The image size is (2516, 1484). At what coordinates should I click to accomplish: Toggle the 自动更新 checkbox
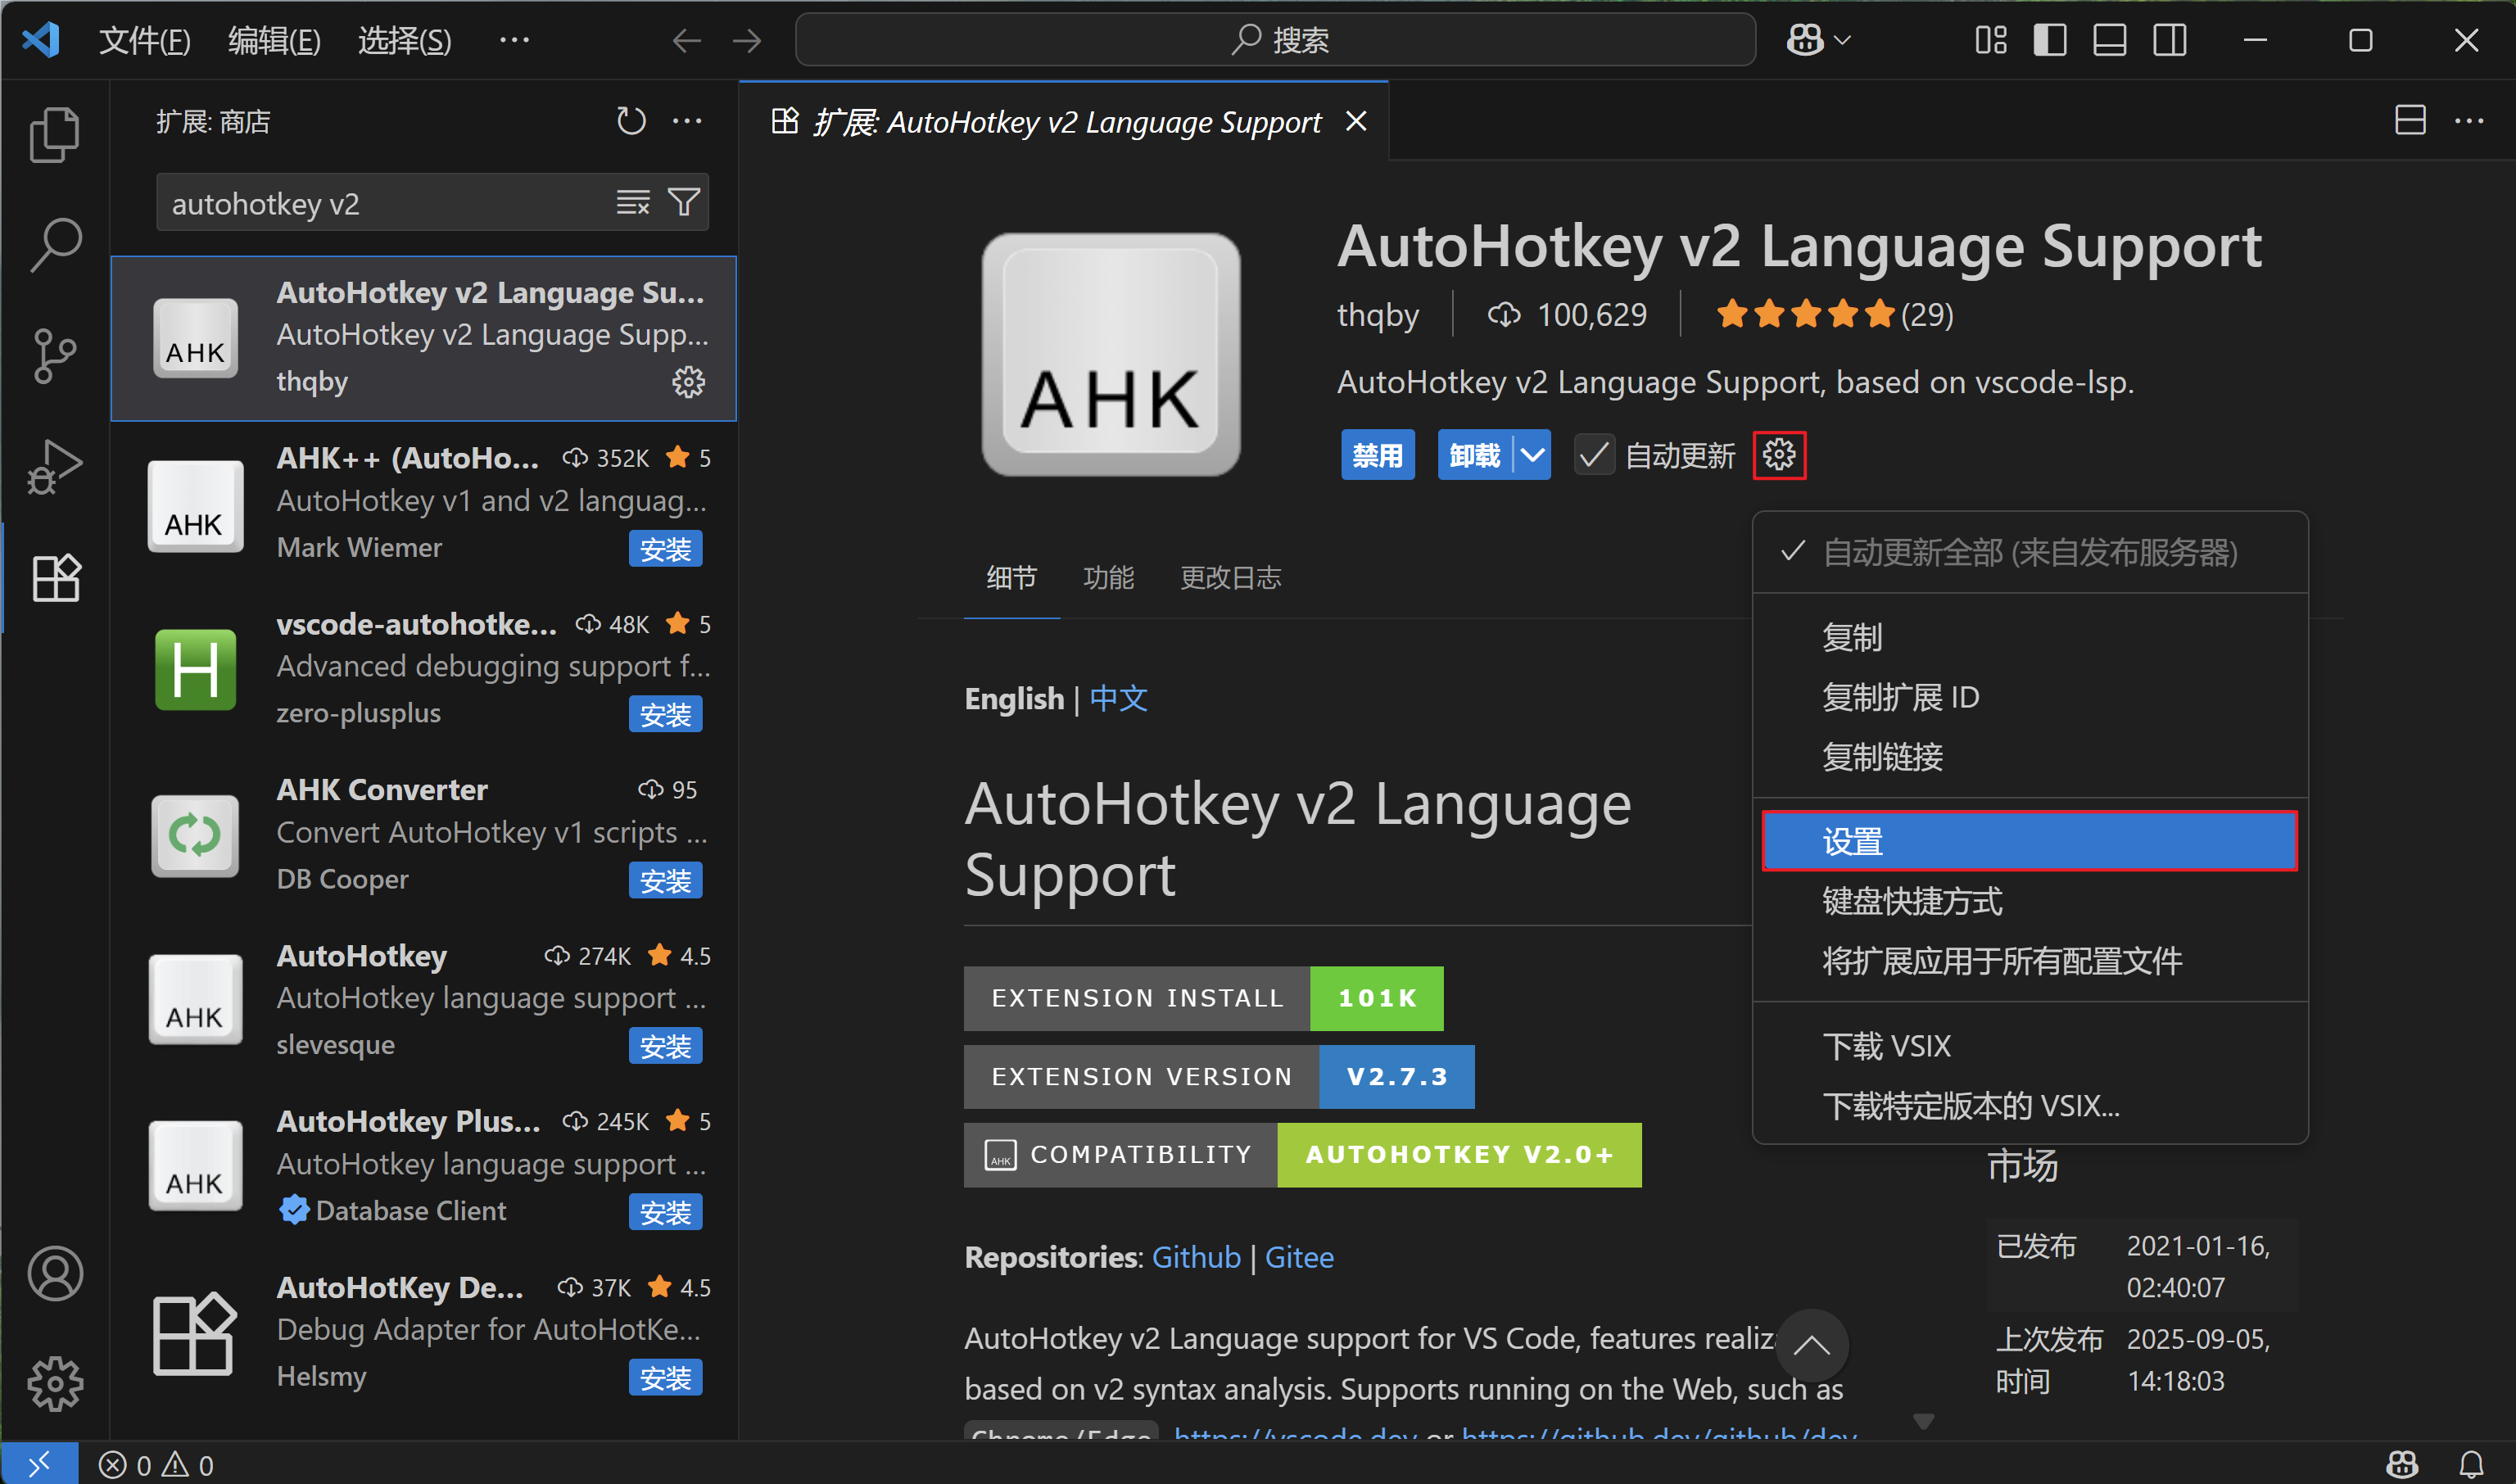[1594, 455]
